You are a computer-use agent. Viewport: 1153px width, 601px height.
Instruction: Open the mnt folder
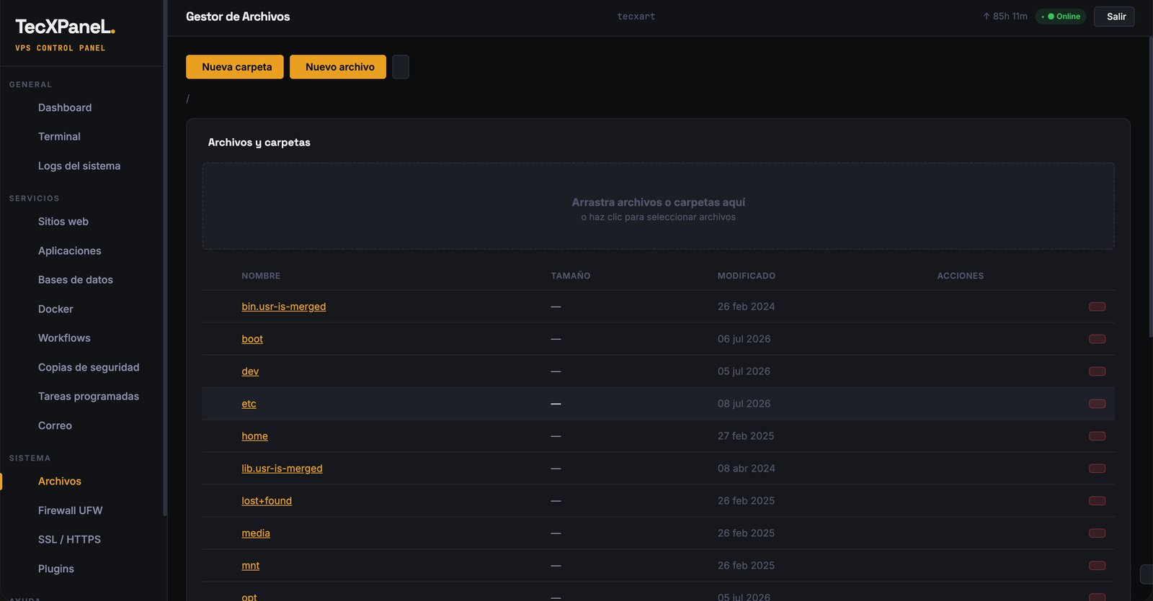point(250,566)
